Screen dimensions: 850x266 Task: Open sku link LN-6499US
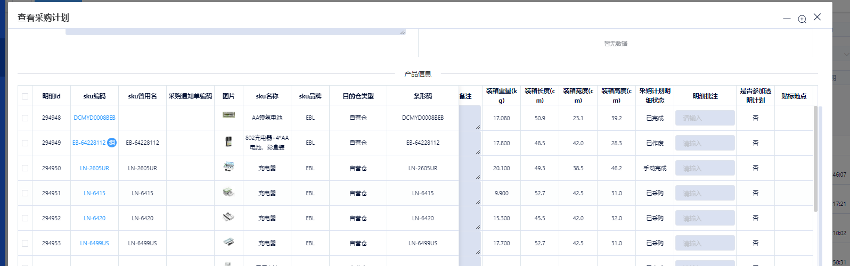click(x=94, y=243)
